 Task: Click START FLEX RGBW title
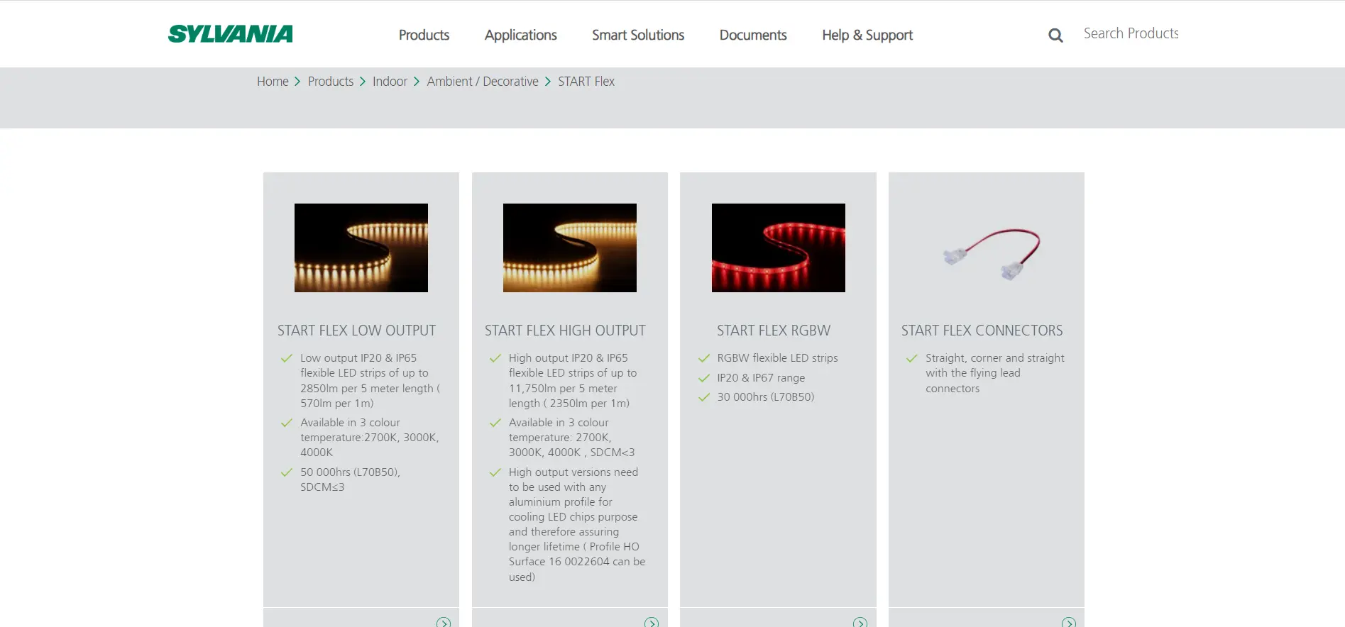(774, 331)
